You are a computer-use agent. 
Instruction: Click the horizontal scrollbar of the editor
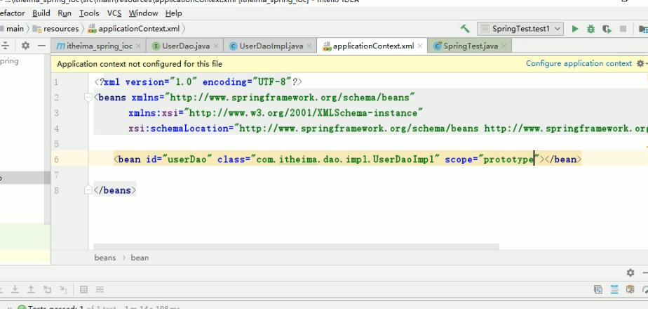[x=297, y=247]
